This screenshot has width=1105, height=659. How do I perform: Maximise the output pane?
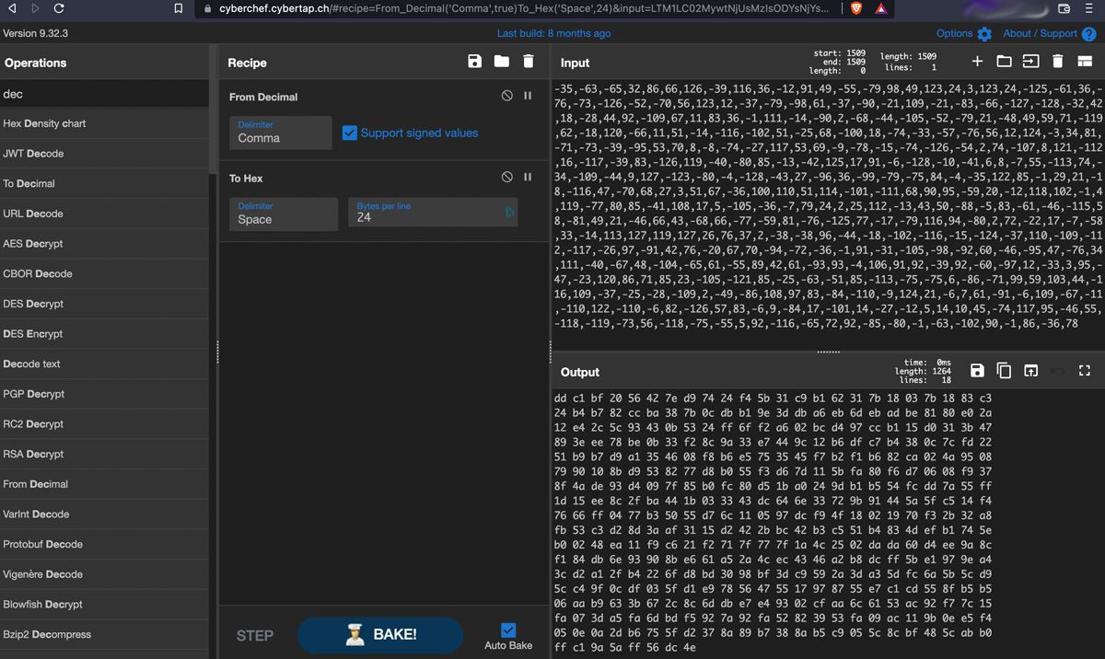pos(1085,371)
